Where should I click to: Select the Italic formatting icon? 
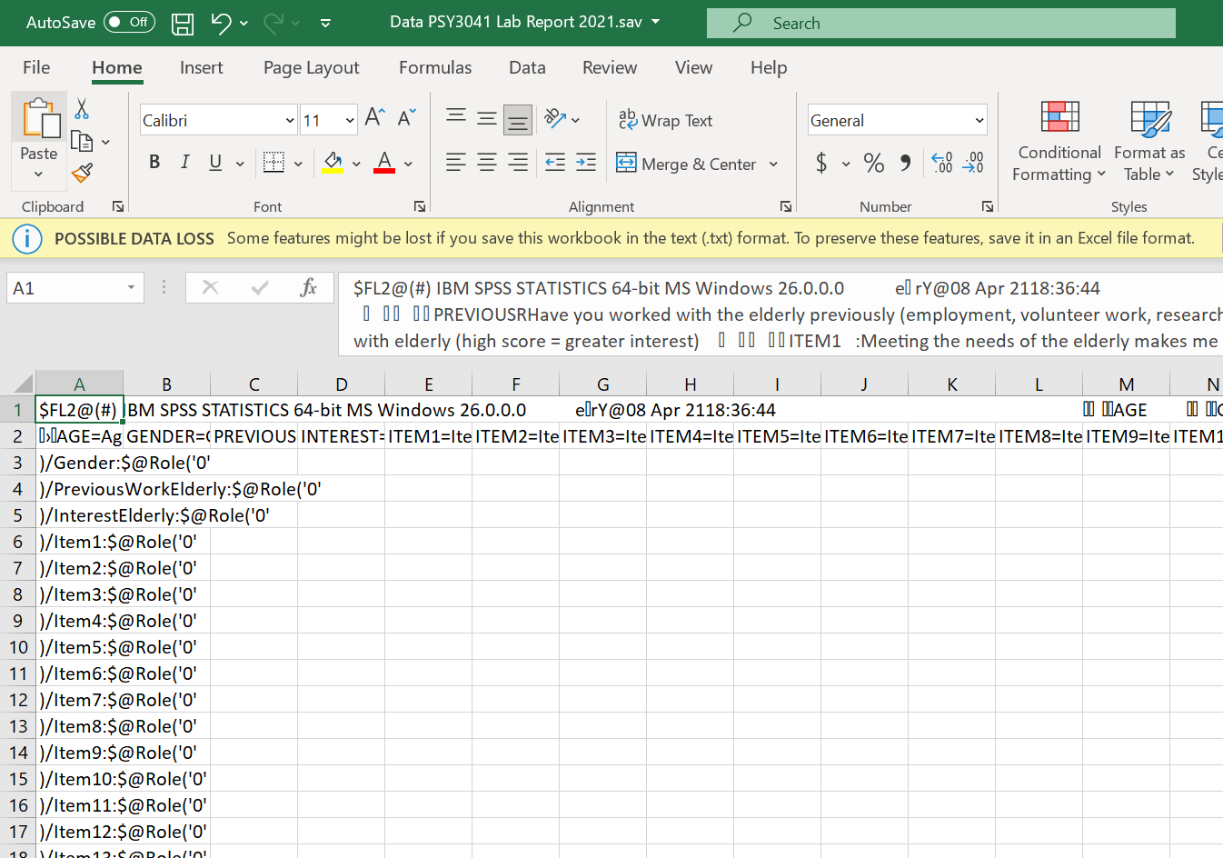point(184,162)
